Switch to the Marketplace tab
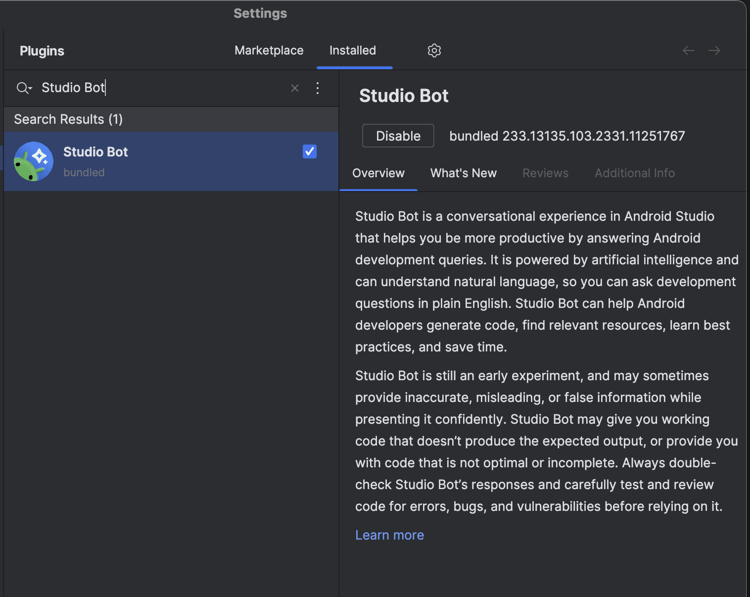This screenshot has width=750, height=597. (x=269, y=50)
